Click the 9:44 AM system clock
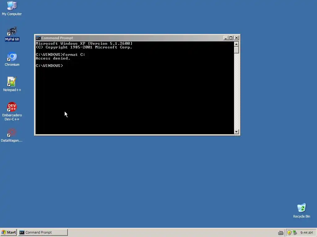The width and height of the screenshot is (317, 237). (306, 233)
